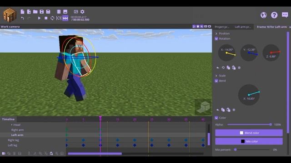Switch to the Project properties tab

pyautogui.click(x=222, y=27)
